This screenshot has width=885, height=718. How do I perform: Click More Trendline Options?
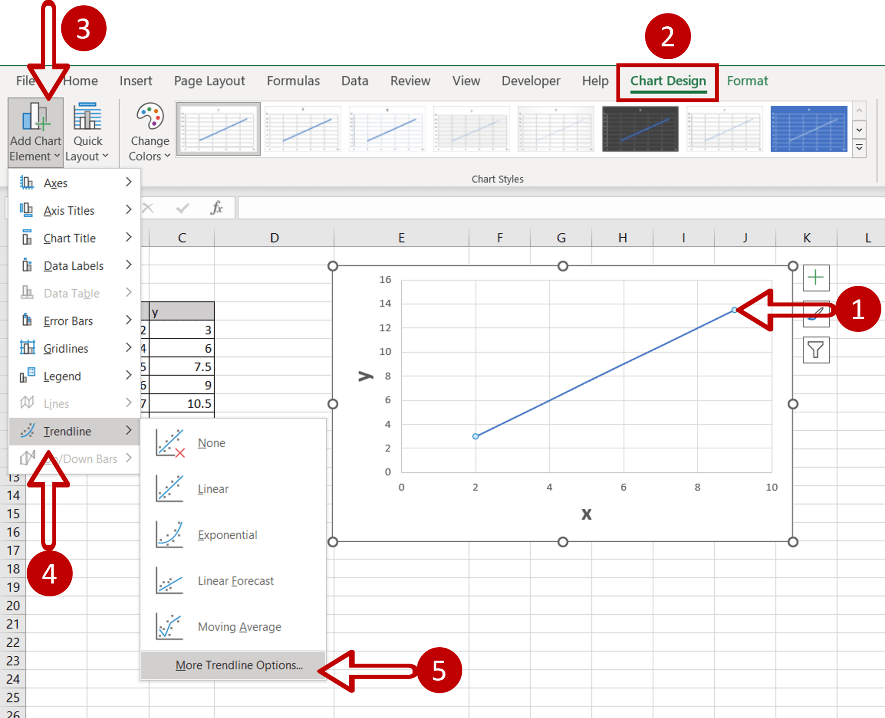tap(239, 665)
